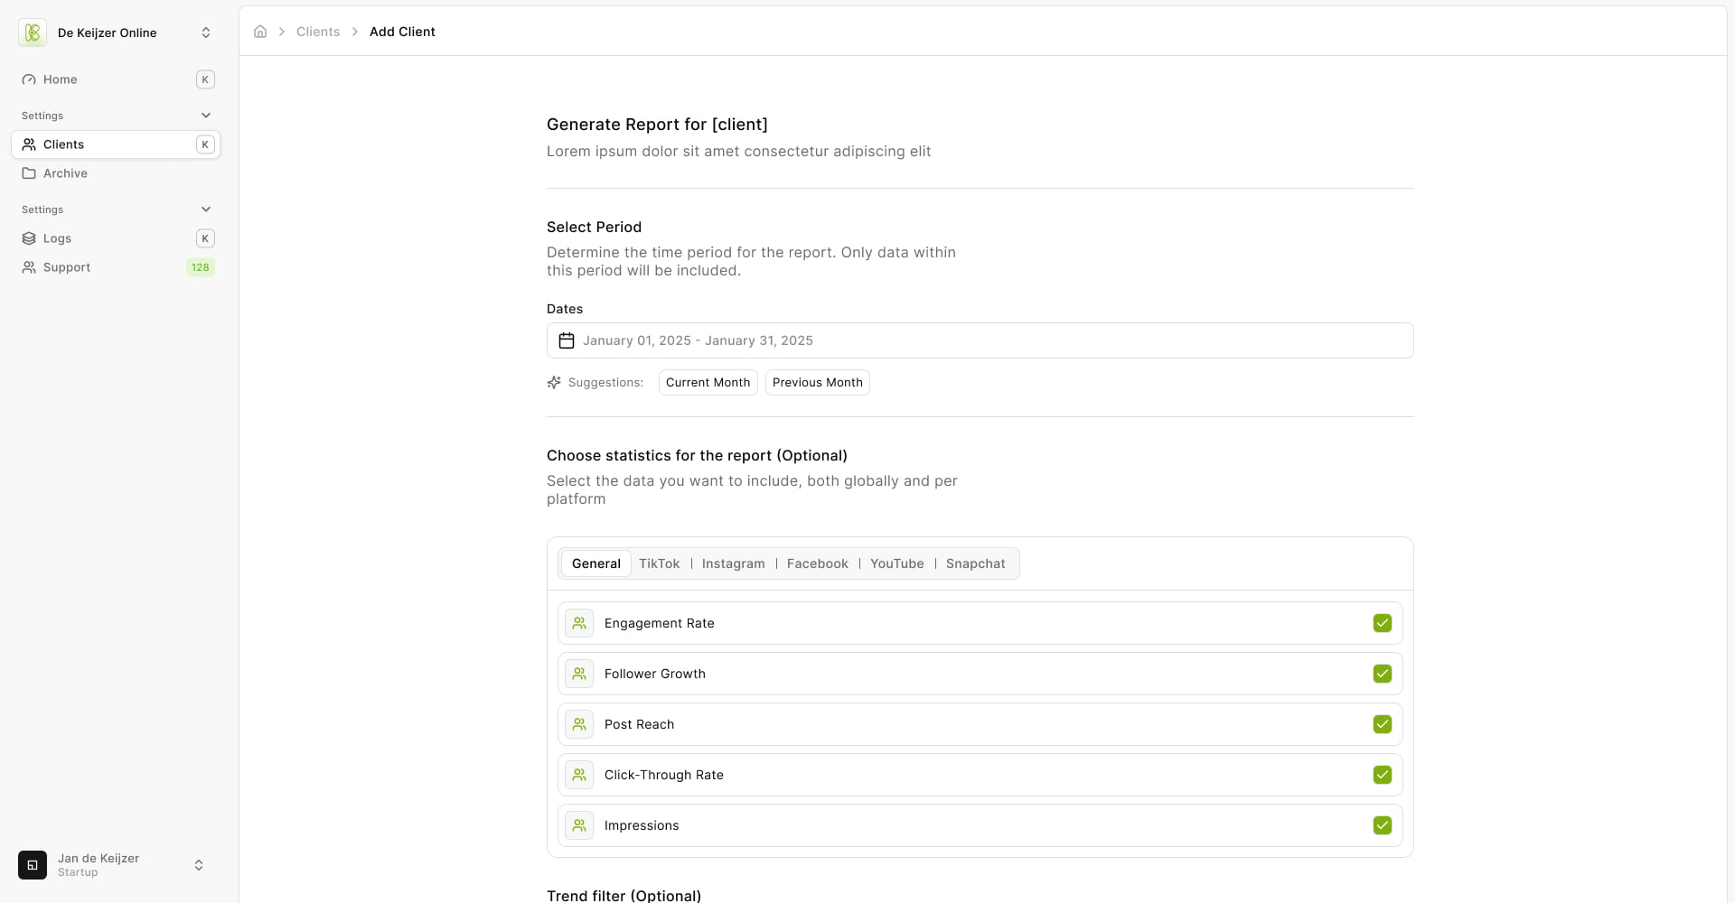Go to Clients in the breadcrumb
This screenshot has width=1735, height=903.
coord(318,32)
